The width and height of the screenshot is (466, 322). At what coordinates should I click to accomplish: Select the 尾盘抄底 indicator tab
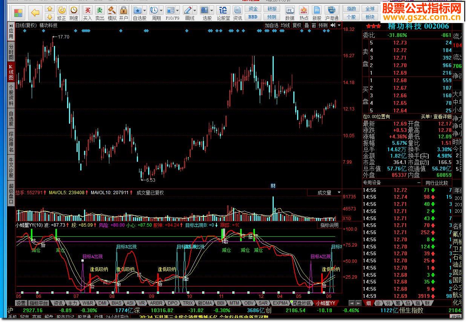click(302, 303)
